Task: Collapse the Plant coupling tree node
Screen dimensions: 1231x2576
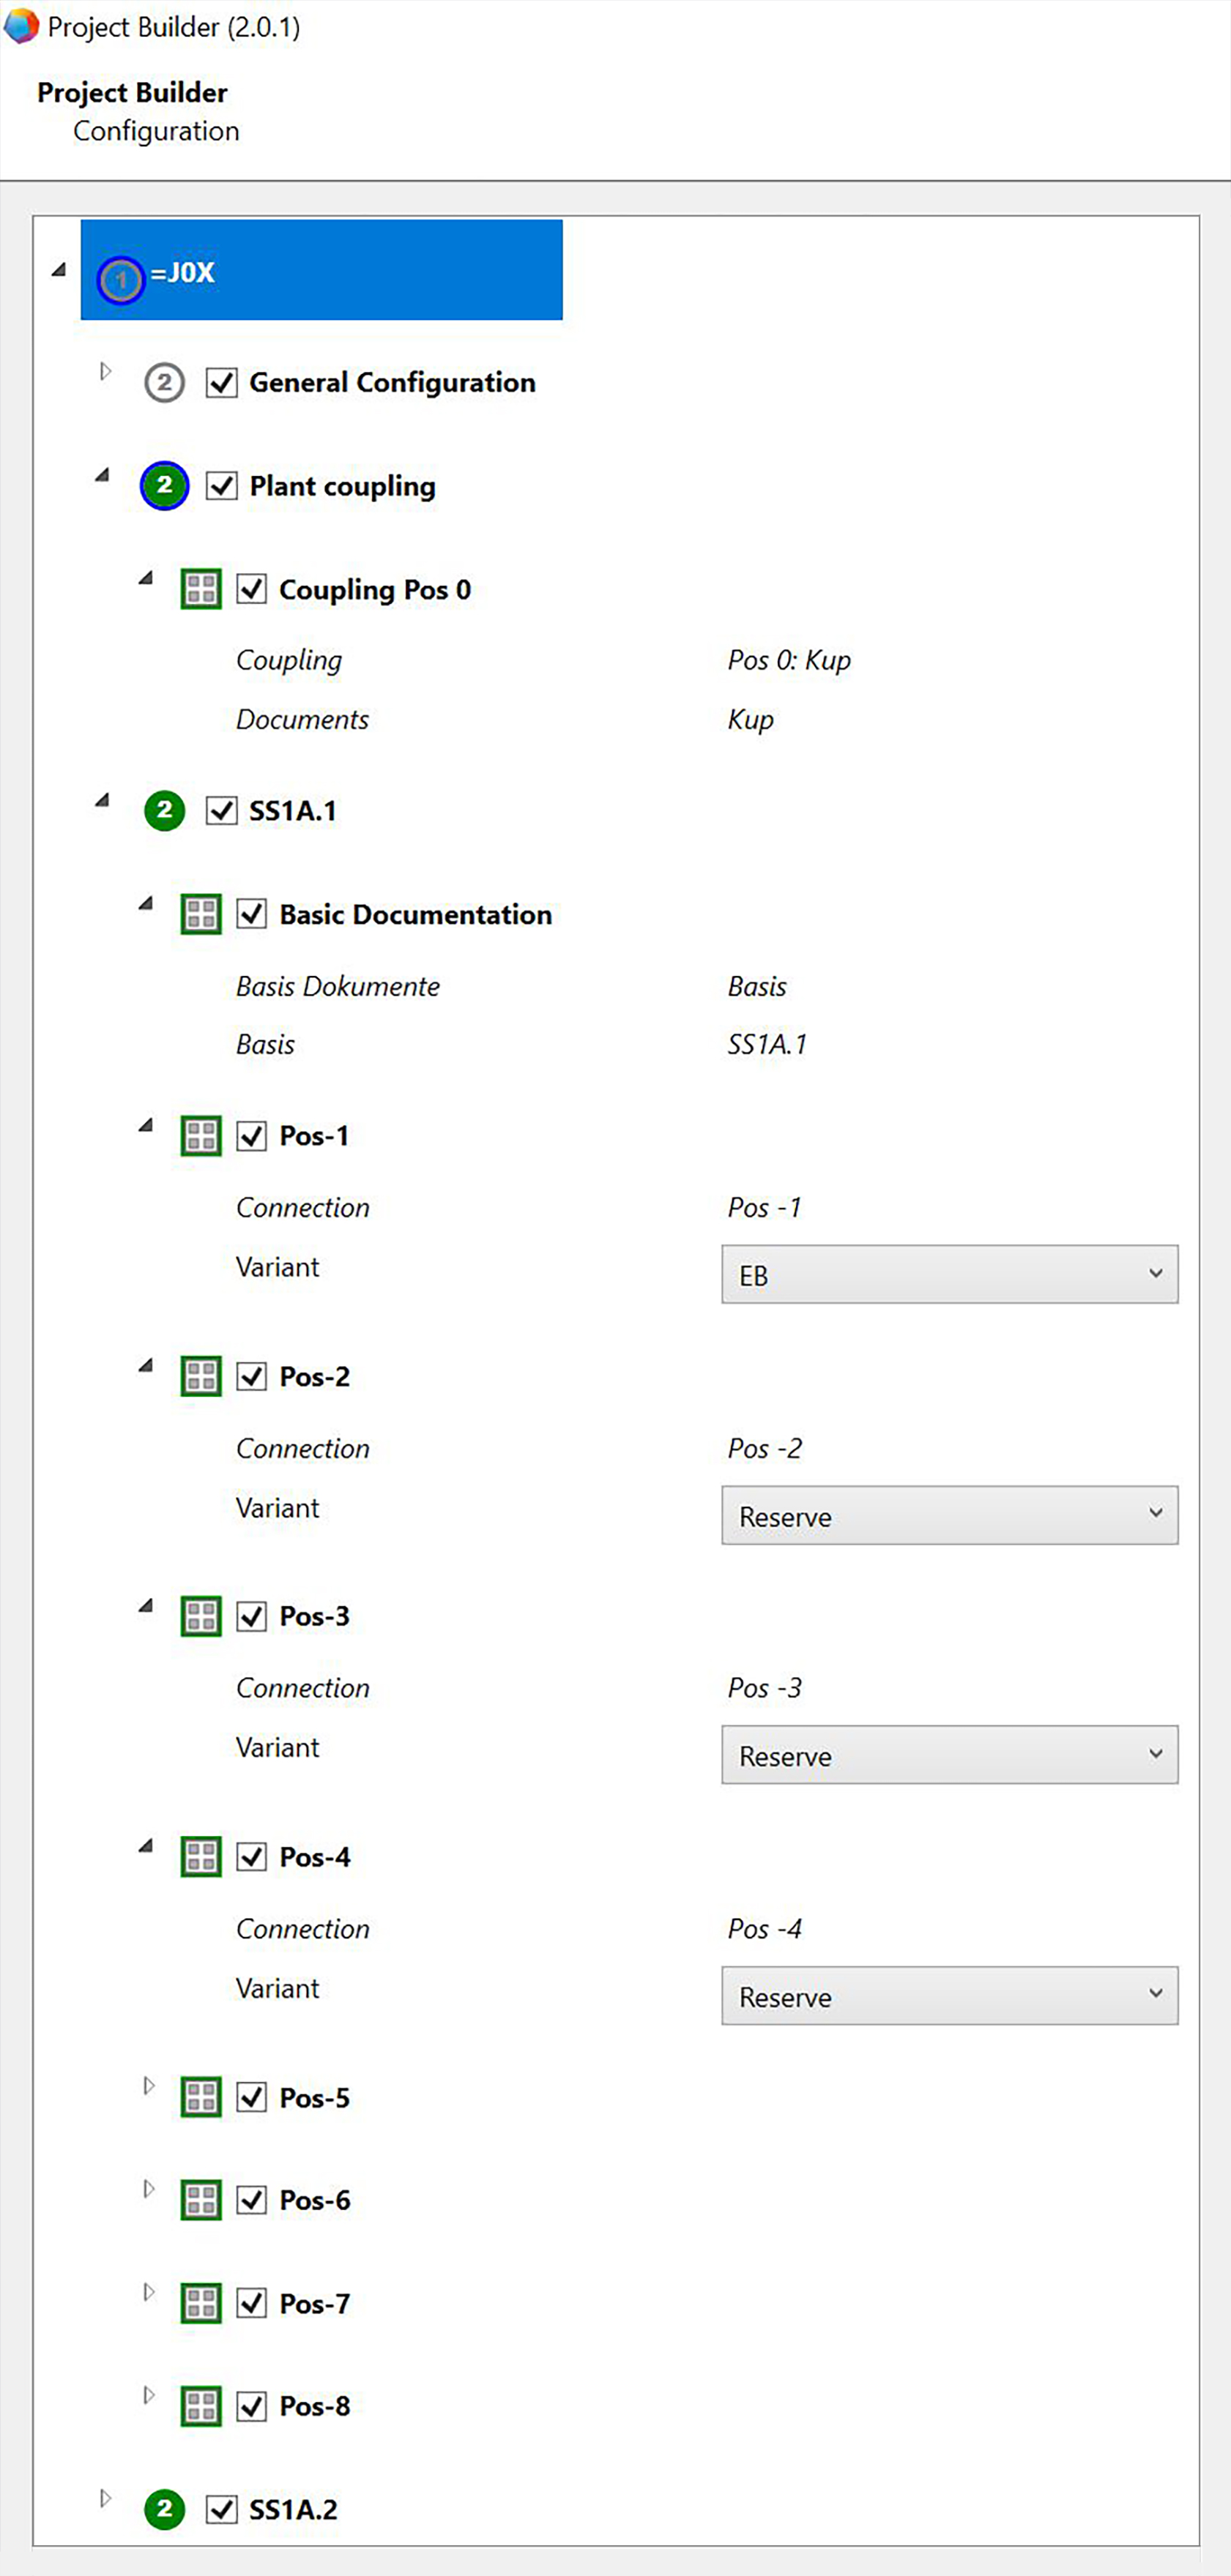Action: pyautogui.click(x=102, y=476)
